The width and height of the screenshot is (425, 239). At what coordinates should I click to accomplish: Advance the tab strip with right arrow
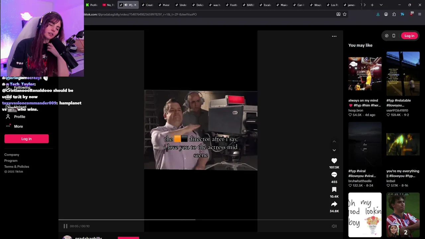coord(365,5)
